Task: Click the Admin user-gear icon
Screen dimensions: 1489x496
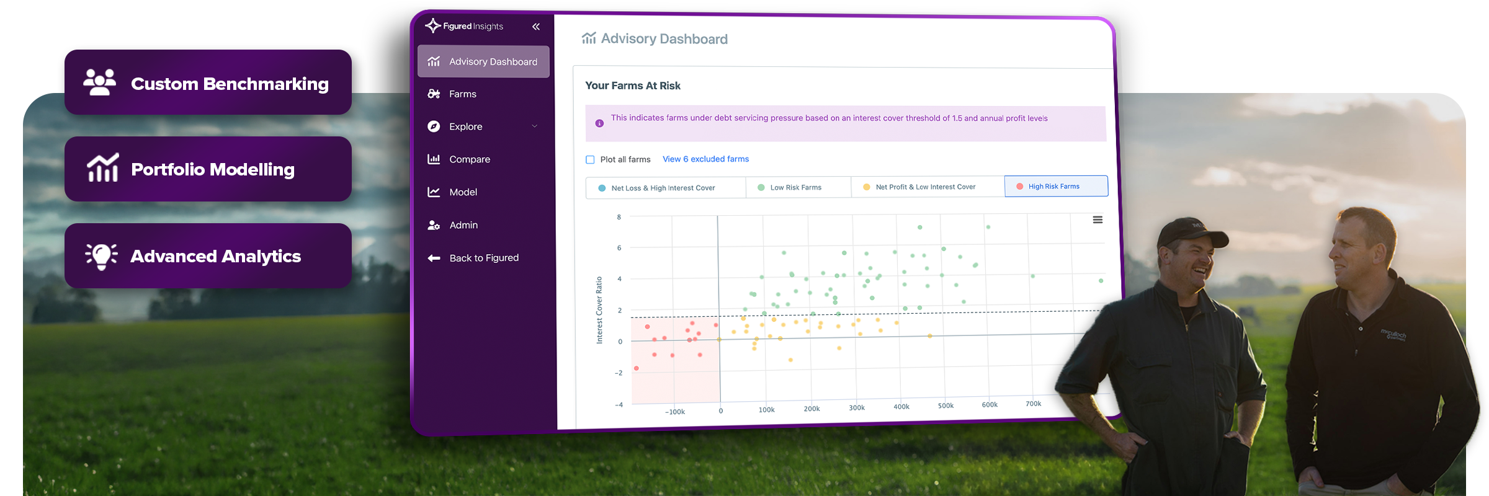Action: click(x=434, y=225)
